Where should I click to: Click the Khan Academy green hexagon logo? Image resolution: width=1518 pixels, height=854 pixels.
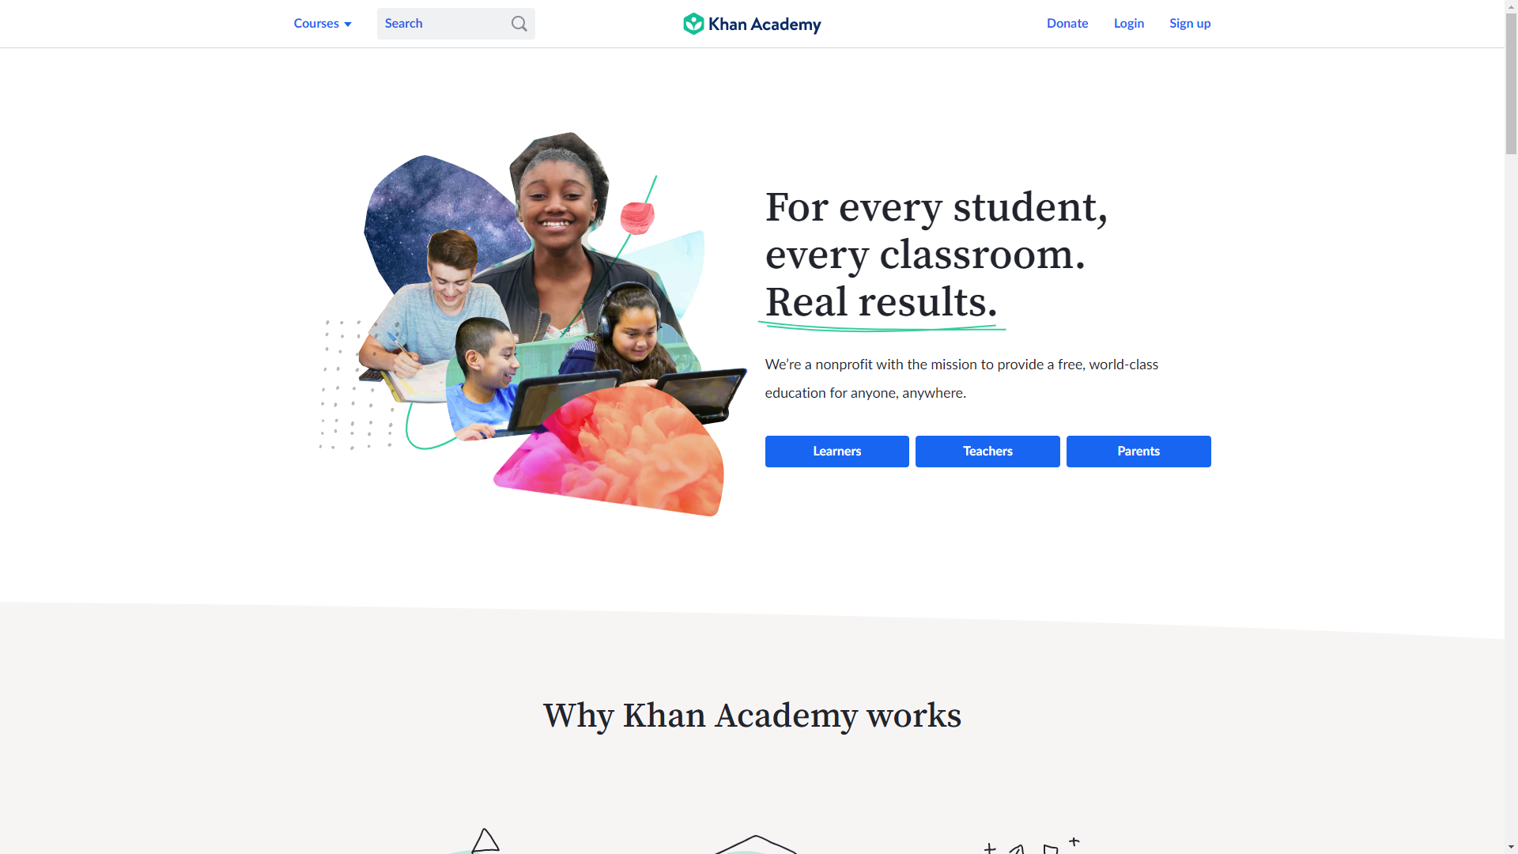tap(693, 24)
